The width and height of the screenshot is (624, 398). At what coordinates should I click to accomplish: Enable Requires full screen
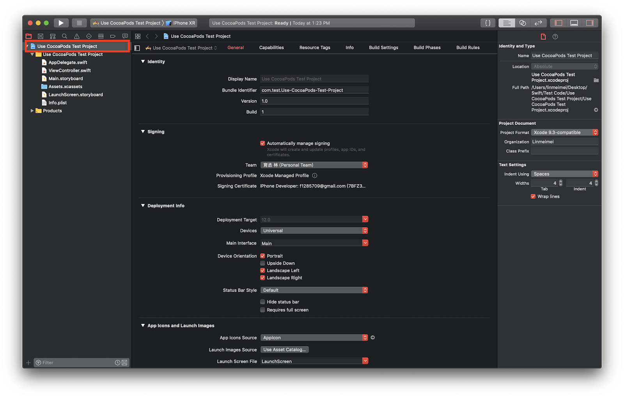tap(262, 310)
